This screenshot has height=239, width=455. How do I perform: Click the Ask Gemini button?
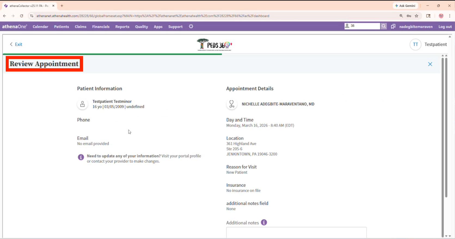[x=405, y=6]
